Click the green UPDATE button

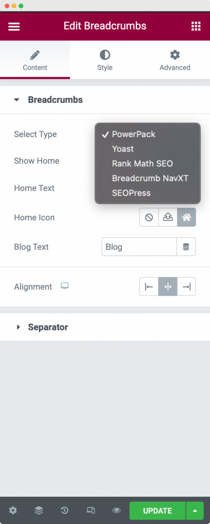point(158,511)
